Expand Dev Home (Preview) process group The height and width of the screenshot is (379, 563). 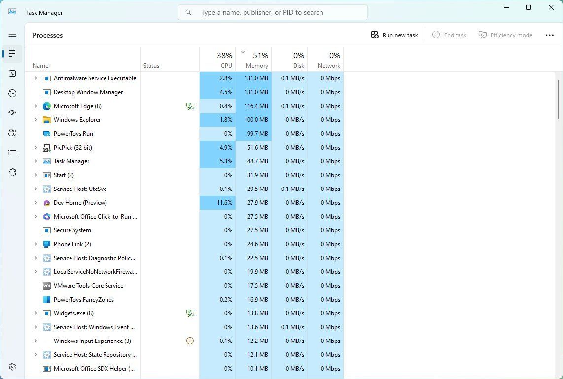pos(35,202)
